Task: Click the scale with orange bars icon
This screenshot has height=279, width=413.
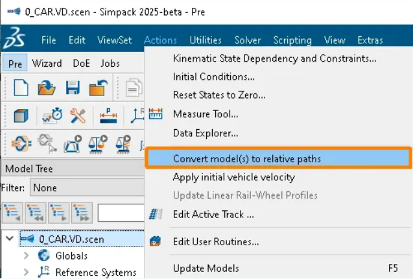Action: [x=123, y=144]
